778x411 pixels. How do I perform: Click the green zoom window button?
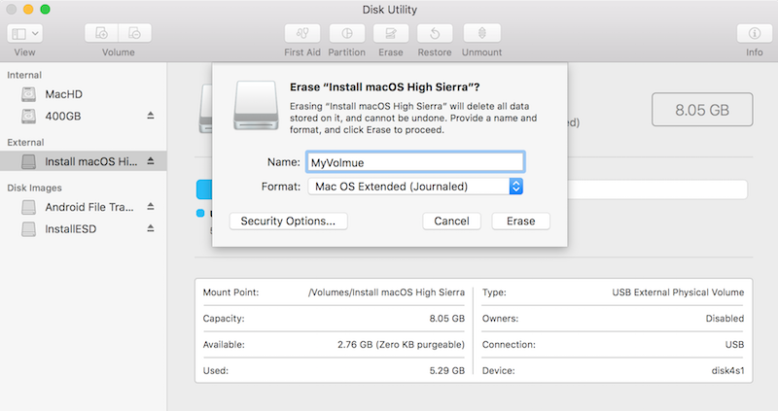coord(45,9)
